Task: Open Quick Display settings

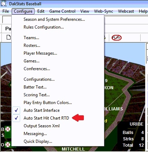Action: coord(58,141)
